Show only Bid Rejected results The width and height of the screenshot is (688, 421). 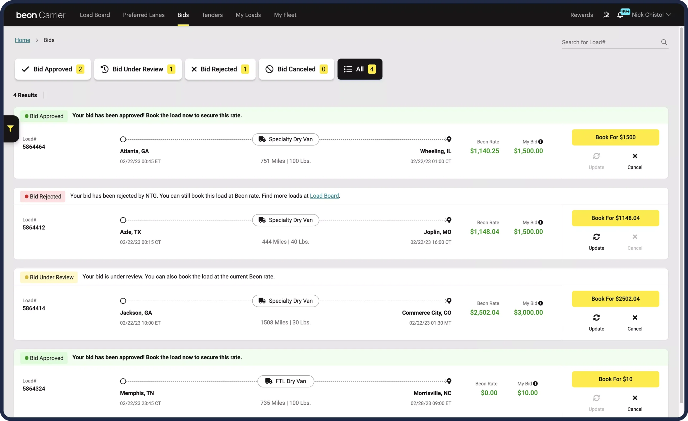pos(220,69)
